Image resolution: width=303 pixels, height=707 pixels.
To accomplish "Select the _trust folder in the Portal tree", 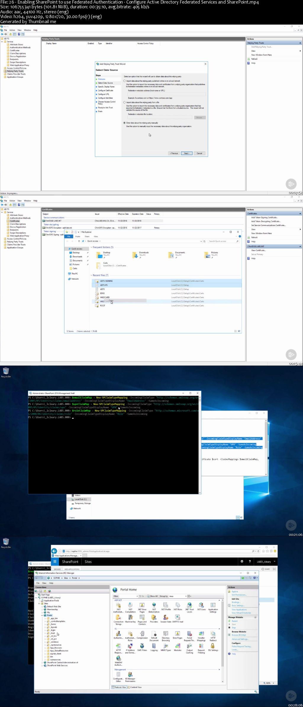I will [53, 633].
